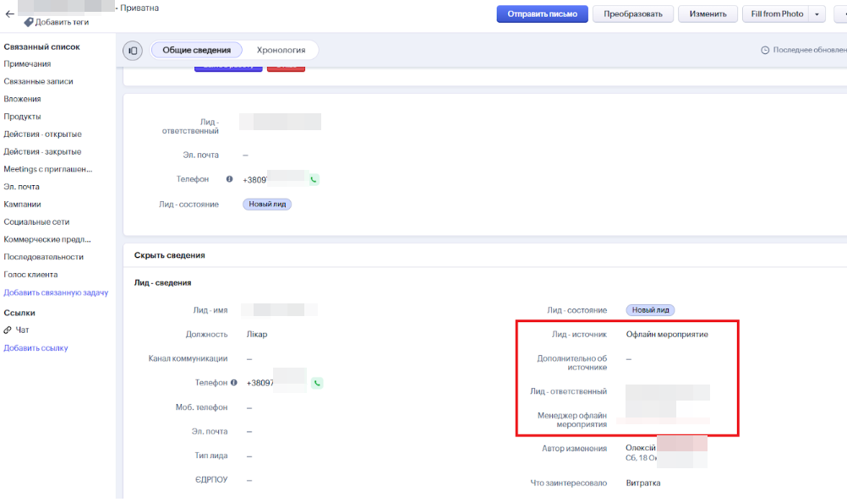The image size is (847, 502).
Task: Open dropdown arrow next to Fill from Photo
Action: (817, 14)
